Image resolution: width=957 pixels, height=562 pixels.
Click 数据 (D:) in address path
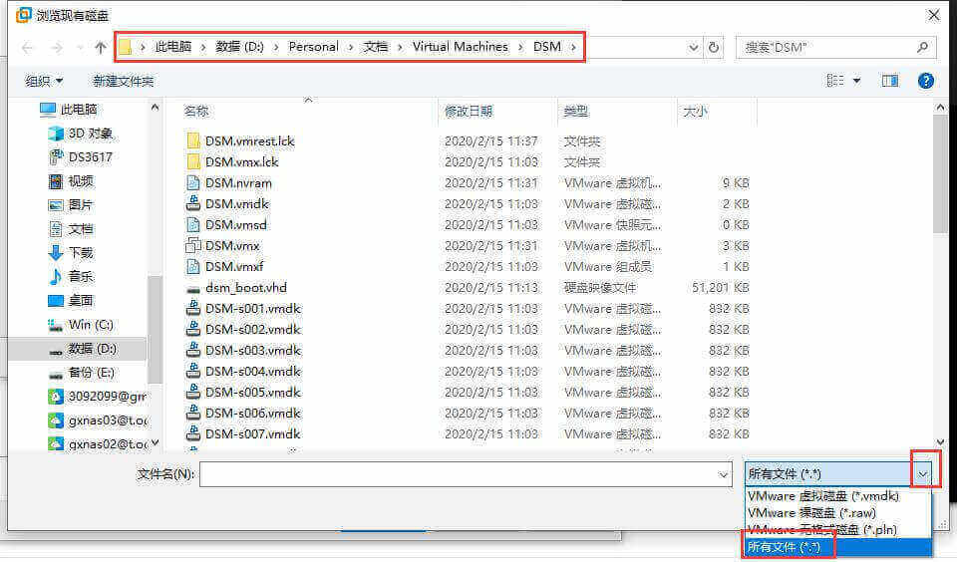point(239,47)
